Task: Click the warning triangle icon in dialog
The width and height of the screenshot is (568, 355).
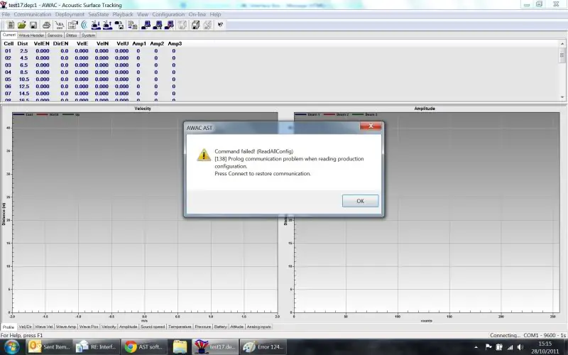Action: [204, 155]
